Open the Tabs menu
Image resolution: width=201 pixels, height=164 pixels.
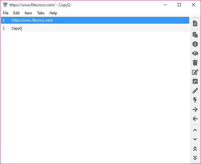click(41, 13)
